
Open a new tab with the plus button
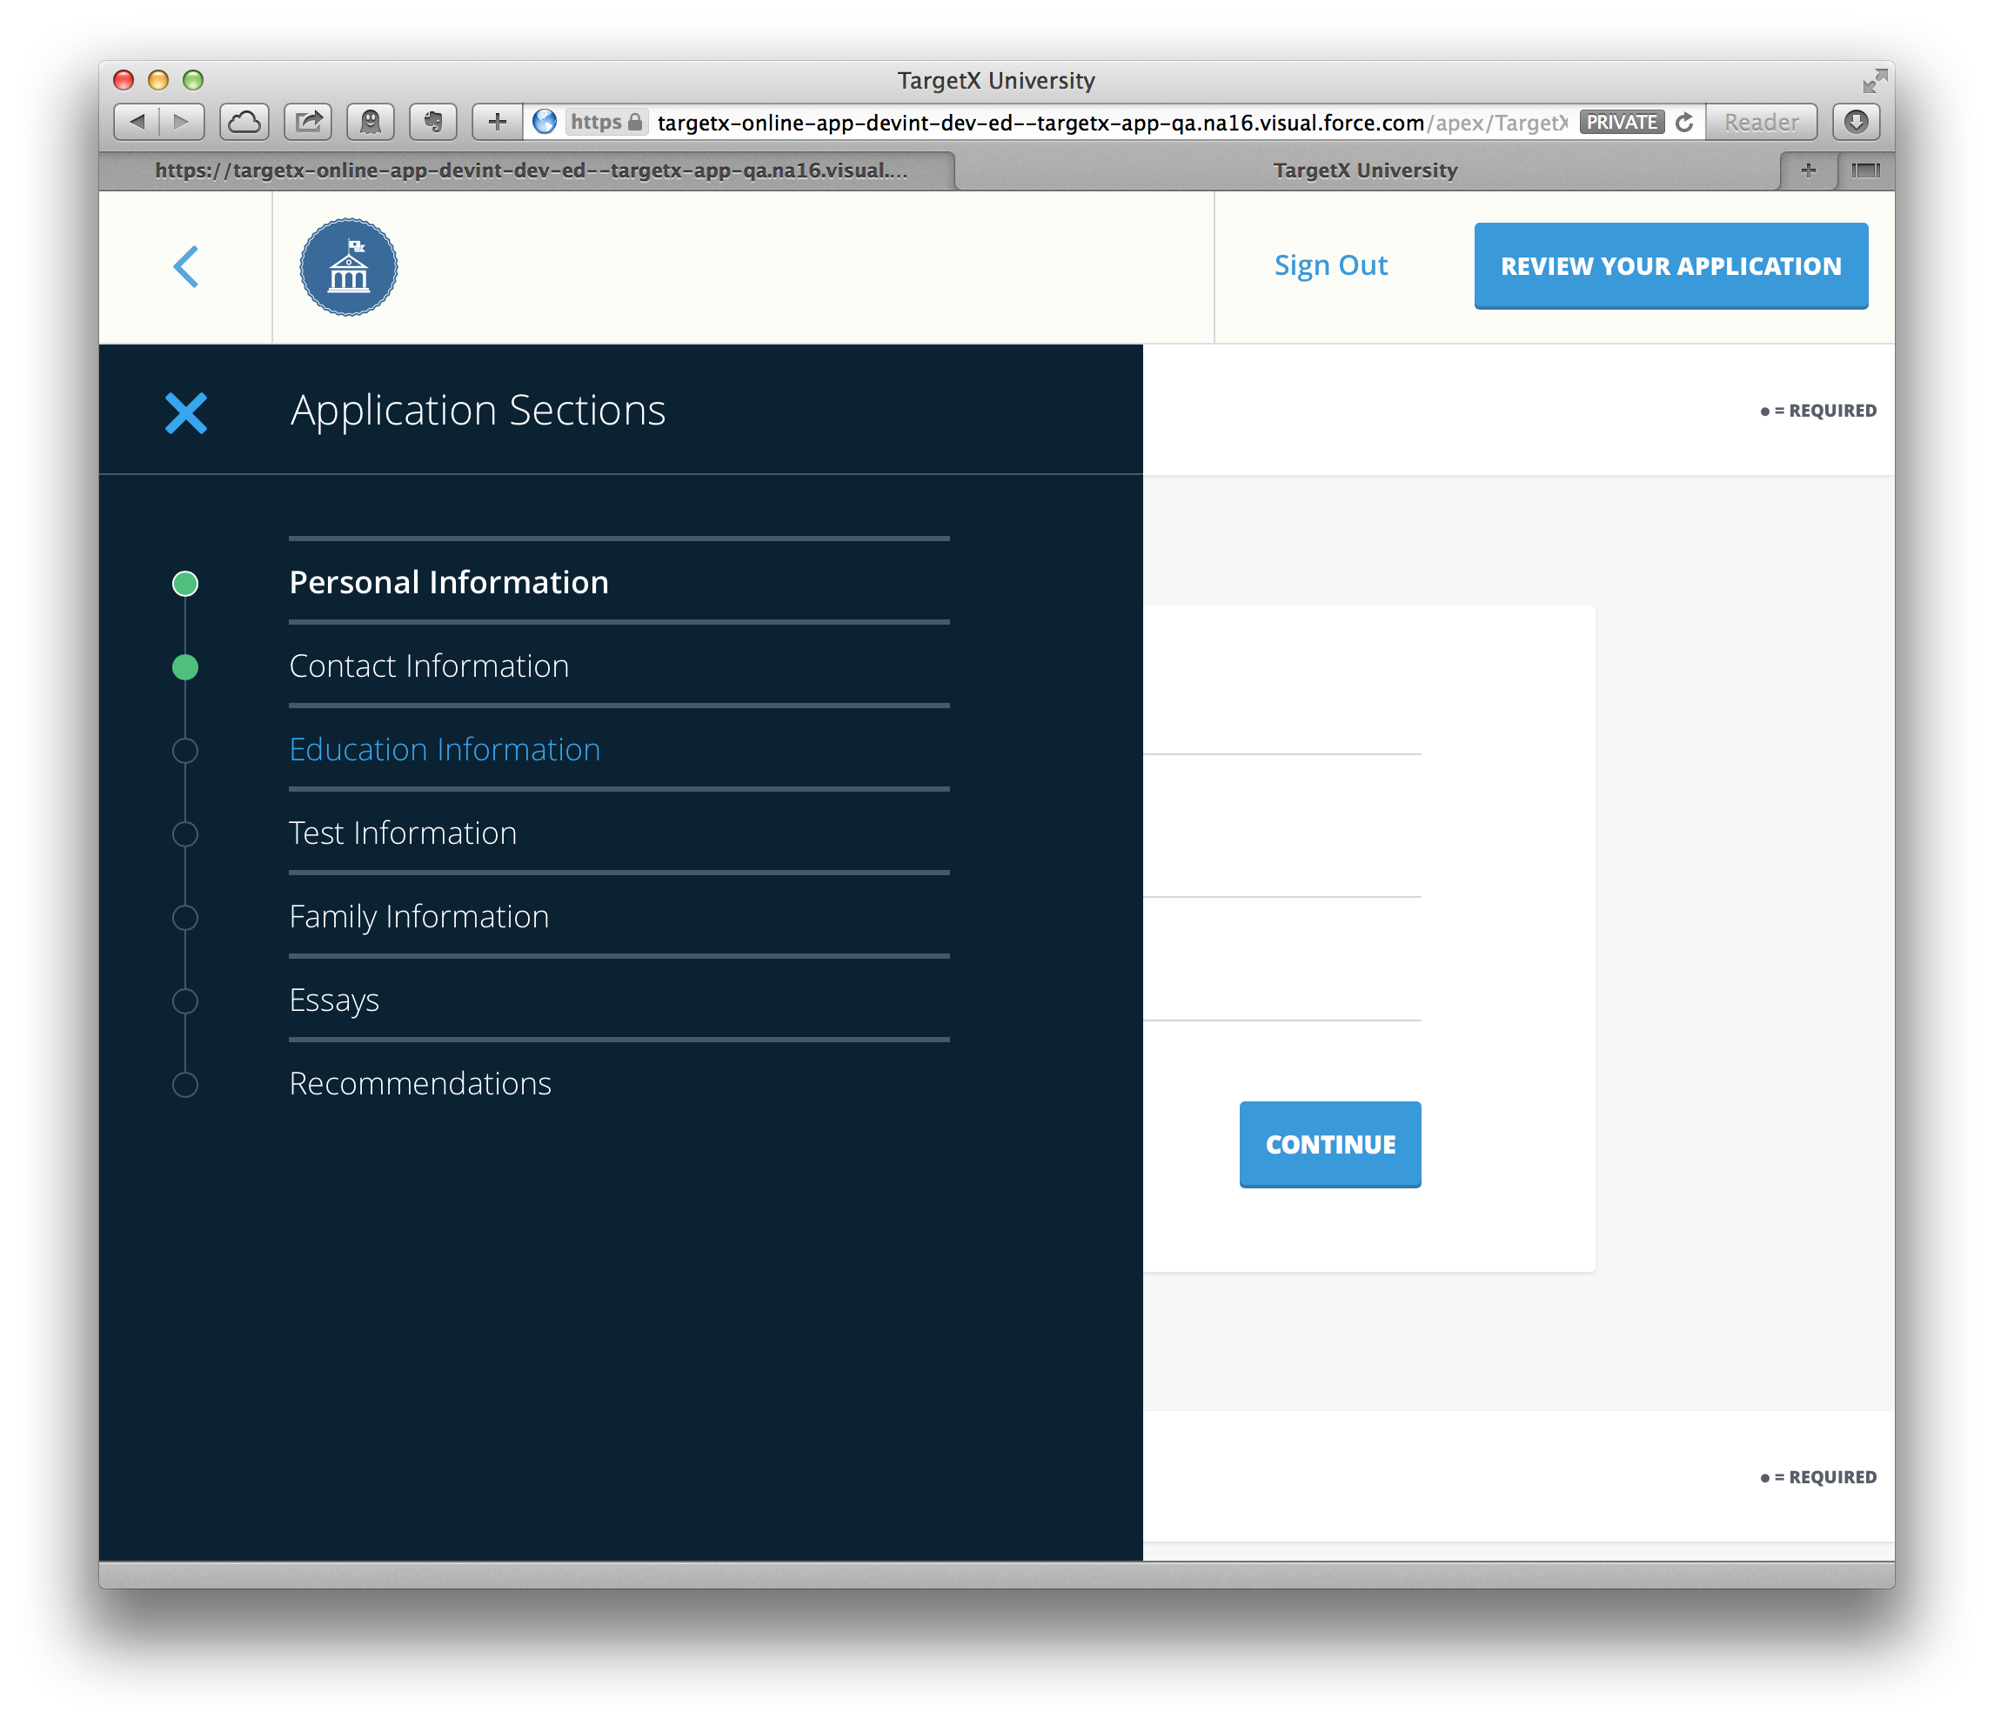(1808, 171)
